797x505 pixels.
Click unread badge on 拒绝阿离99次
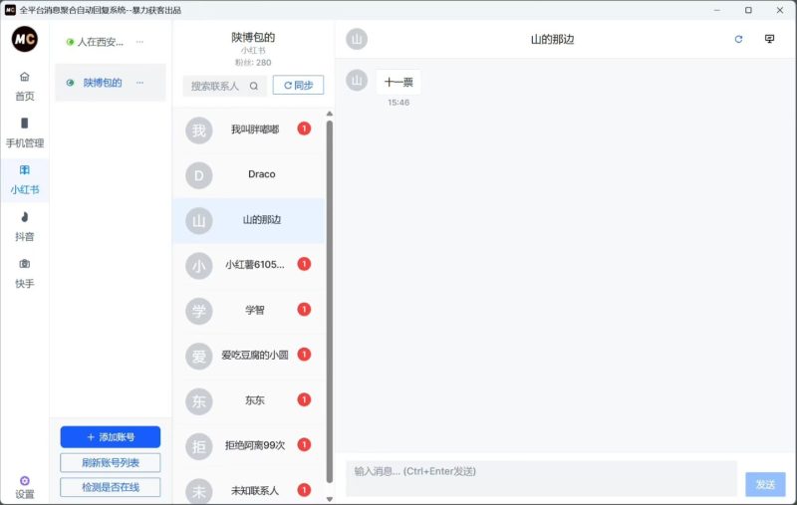tap(304, 444)
